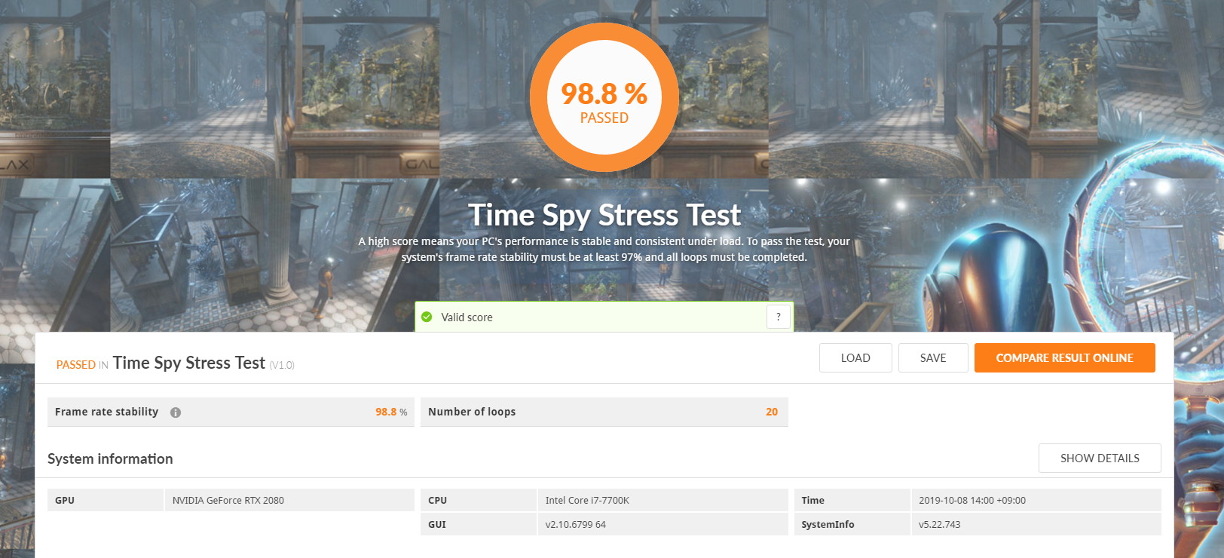Click the CPU label cell
The image size is (1224, 558).
click(479, 500)
